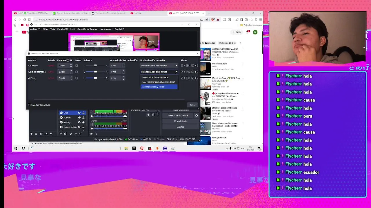Open Audio del escritorio monitoring combo box

(159, 72)
